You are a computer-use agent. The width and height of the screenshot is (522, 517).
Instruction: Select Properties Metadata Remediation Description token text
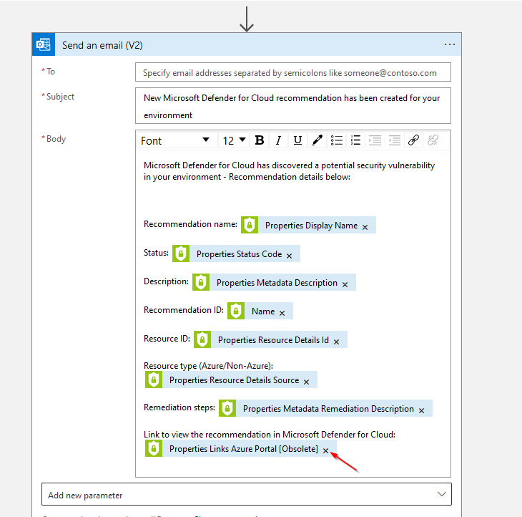click(x=328, y=409)
